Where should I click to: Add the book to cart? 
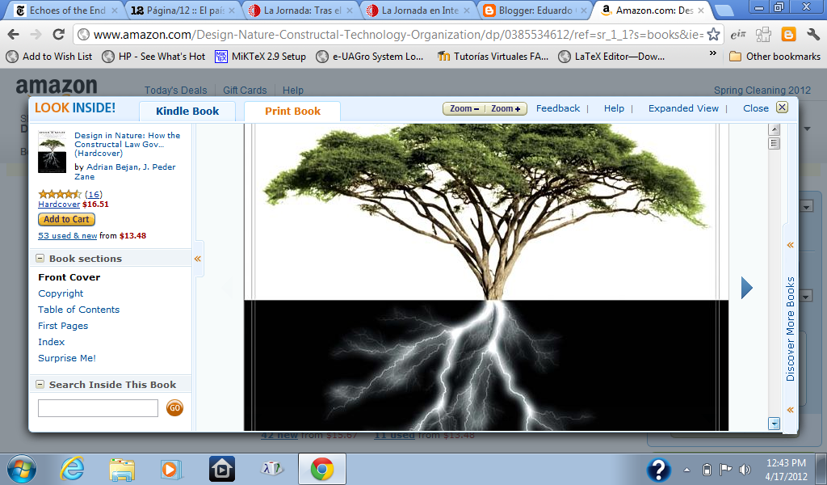pyautogui.click(x=66, y=219)
